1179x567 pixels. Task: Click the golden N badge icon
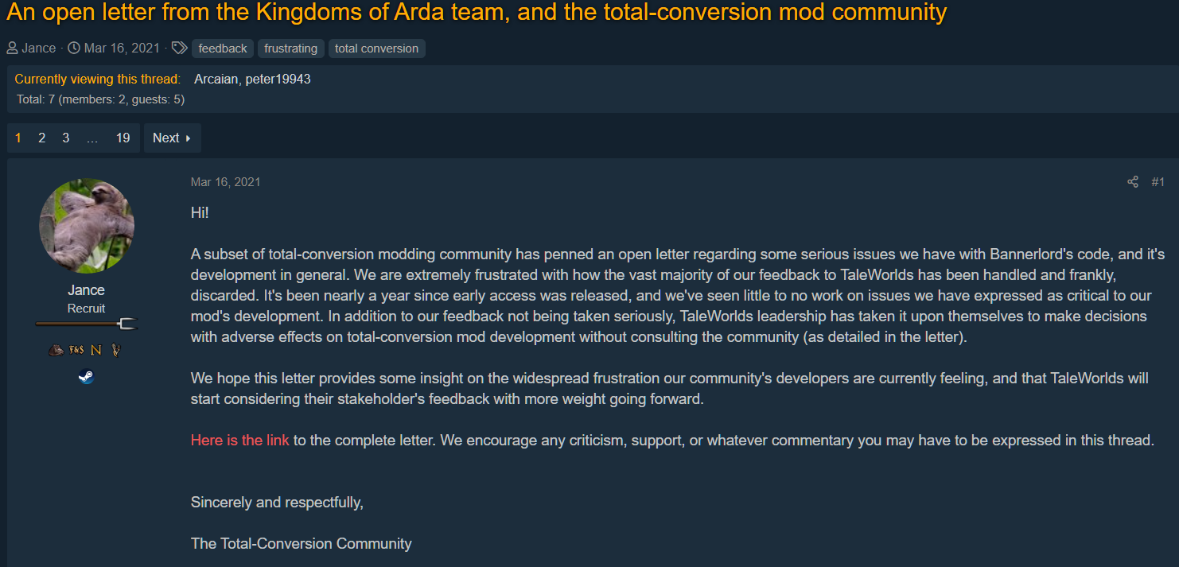pos(96,350)
